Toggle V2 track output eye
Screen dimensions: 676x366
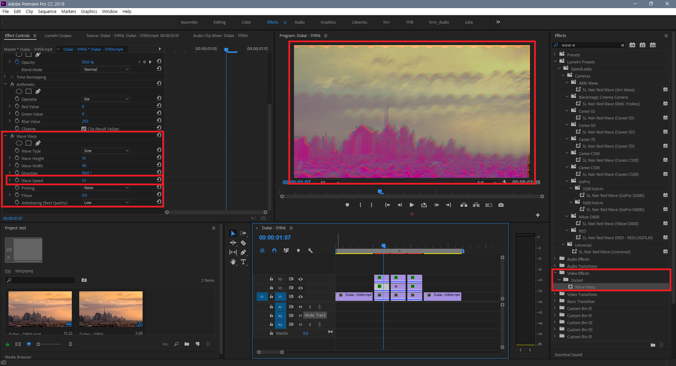click(300, 288)
